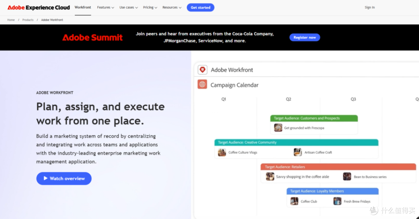Click the Adobe Summit banner logo
Image resolution: width=419 pixels, height=219 pixels.
point(92,37)
